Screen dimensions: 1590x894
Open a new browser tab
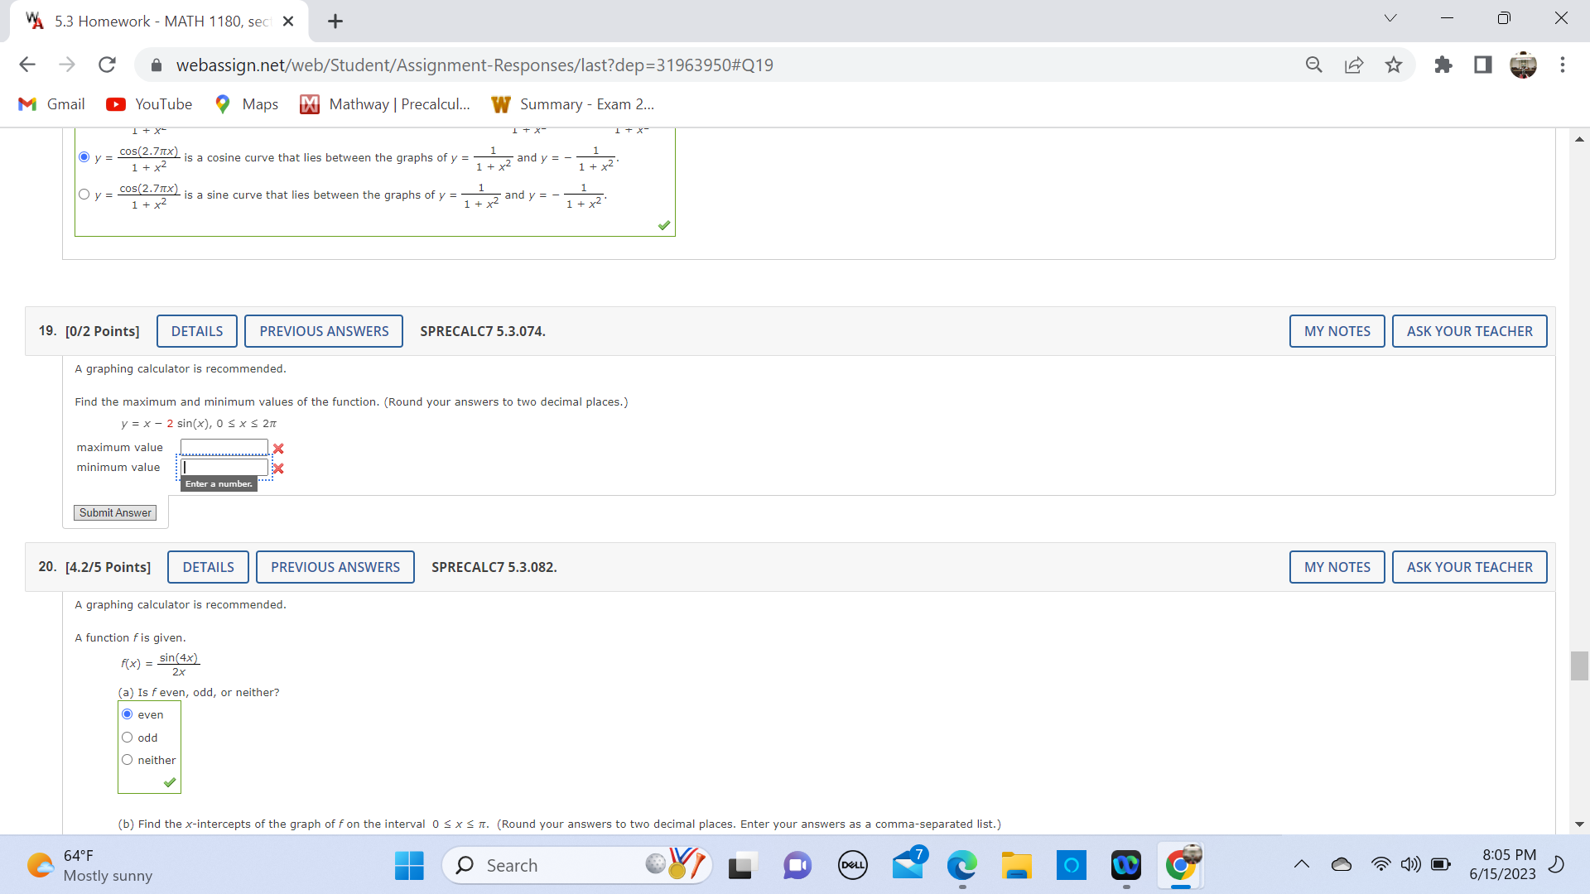pyautogui.click(x=335, y=22)
